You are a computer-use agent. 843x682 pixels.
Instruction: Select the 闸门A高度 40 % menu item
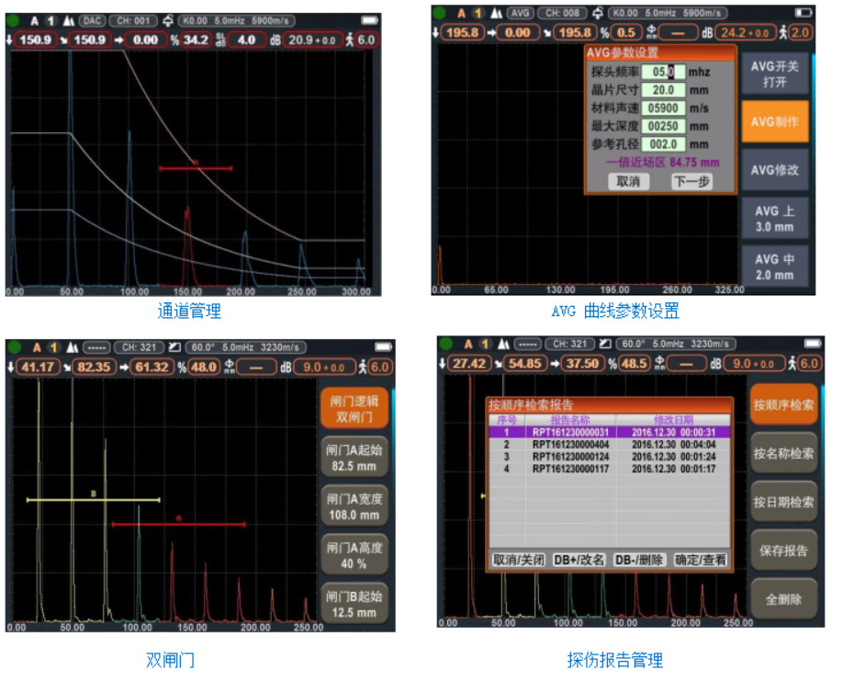coord(354,555)
